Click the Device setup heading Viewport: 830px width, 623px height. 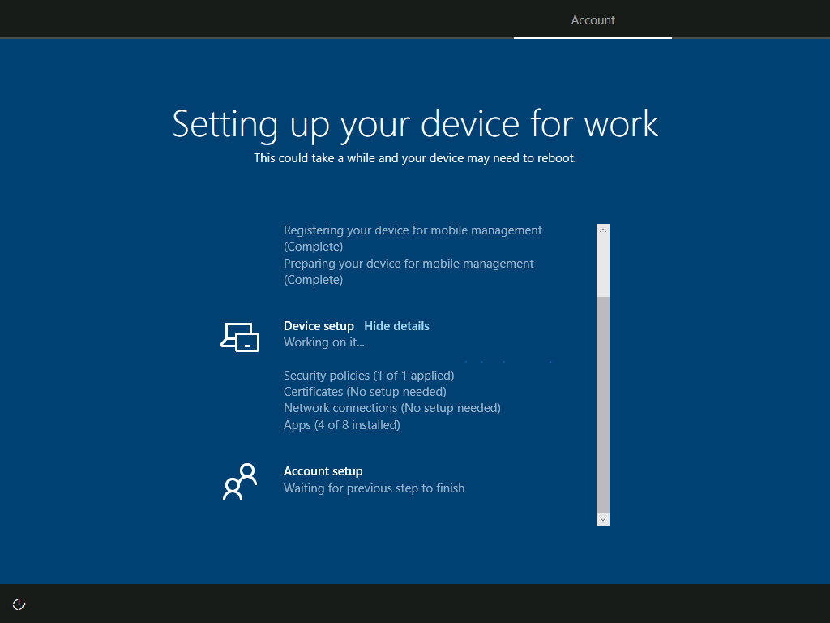pos(319,326)
